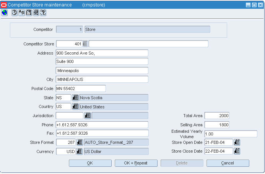Click the Store Close Date field
Screen dimensions: 265x174
click(x=218, y=151)
